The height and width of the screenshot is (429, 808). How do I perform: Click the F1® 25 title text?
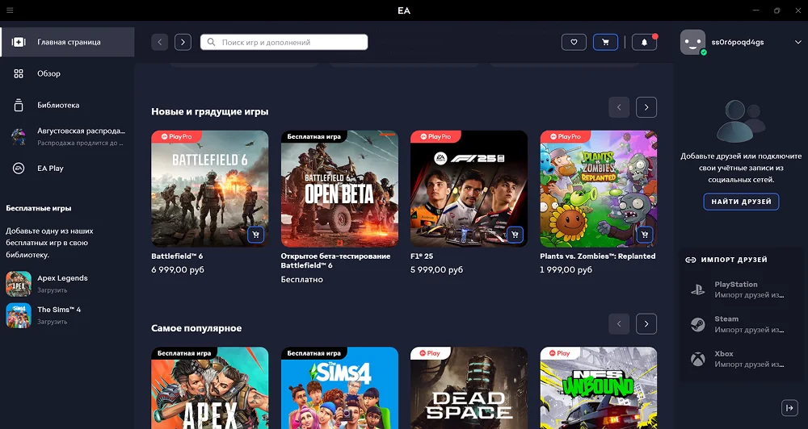tap(422, 256)
